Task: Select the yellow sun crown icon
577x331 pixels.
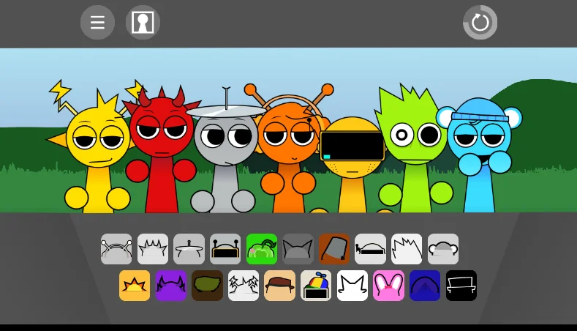Action: pyautogui.click(x=135, y=286)
